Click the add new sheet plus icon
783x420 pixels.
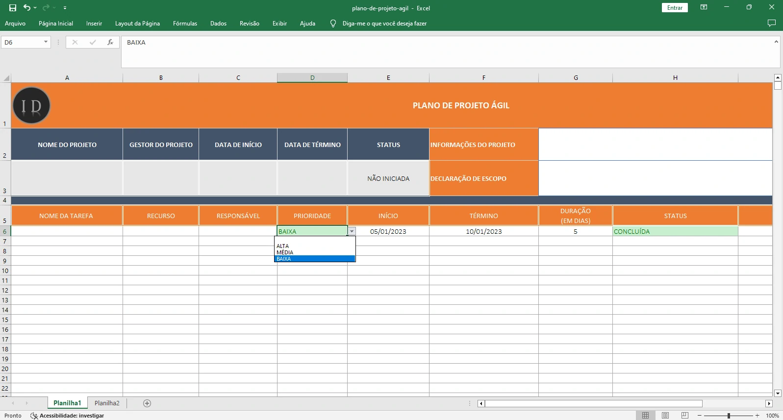click(147, 403)
